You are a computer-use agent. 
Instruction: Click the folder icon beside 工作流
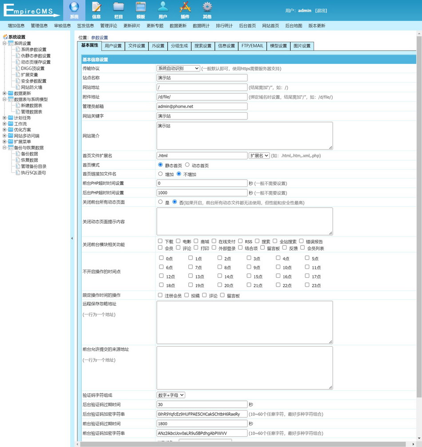11,124
